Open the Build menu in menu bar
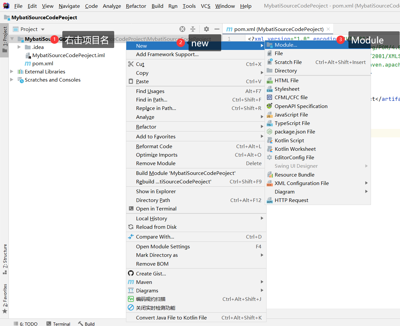 (x=157, y=6)
